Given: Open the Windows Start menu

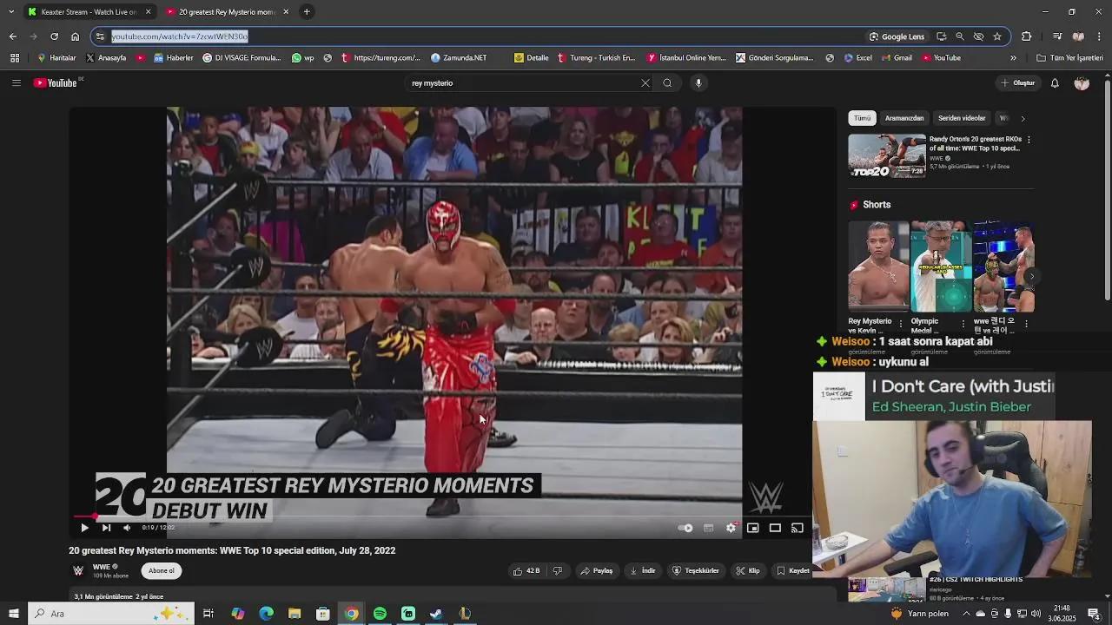Looking at the screenshot, I should pyautogui.click(x=14, y=614).
